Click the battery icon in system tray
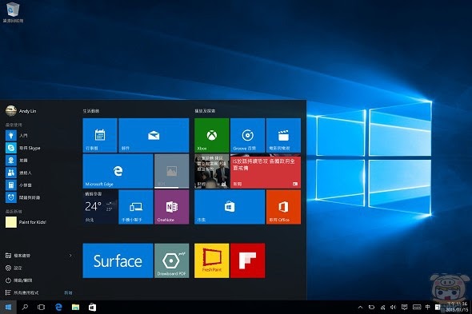The height and width of the screenshot is (314, 472). click(x=371, y=308)
